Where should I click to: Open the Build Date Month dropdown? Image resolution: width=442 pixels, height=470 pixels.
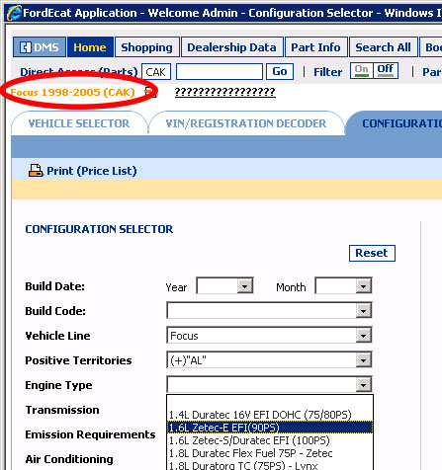pyautogui.click(x=363, y=285)
